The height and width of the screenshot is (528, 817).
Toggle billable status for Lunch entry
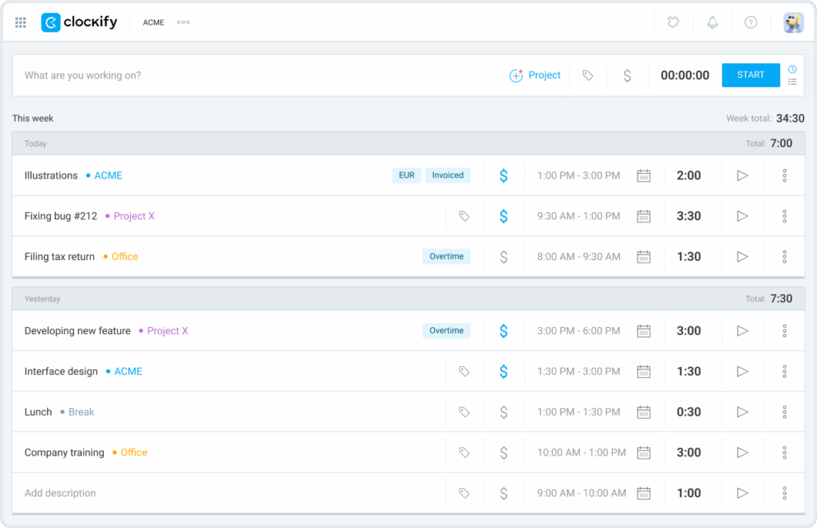click(x=503, y=412)
